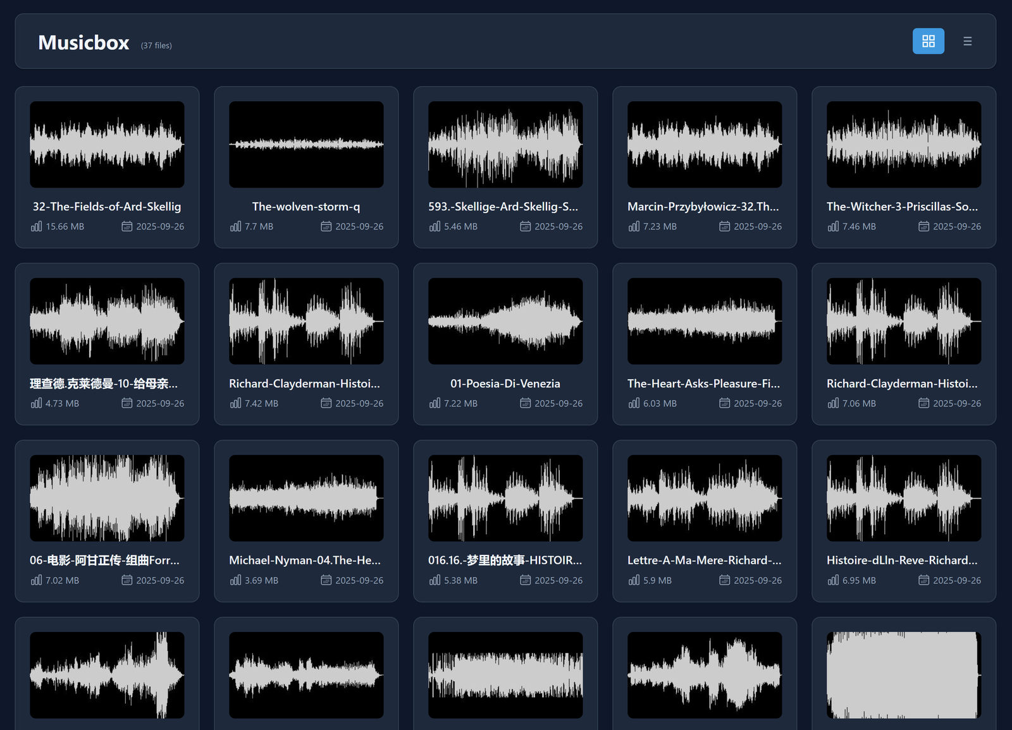Switch to list view layout
1012x730 pixels.
(967, 40)
